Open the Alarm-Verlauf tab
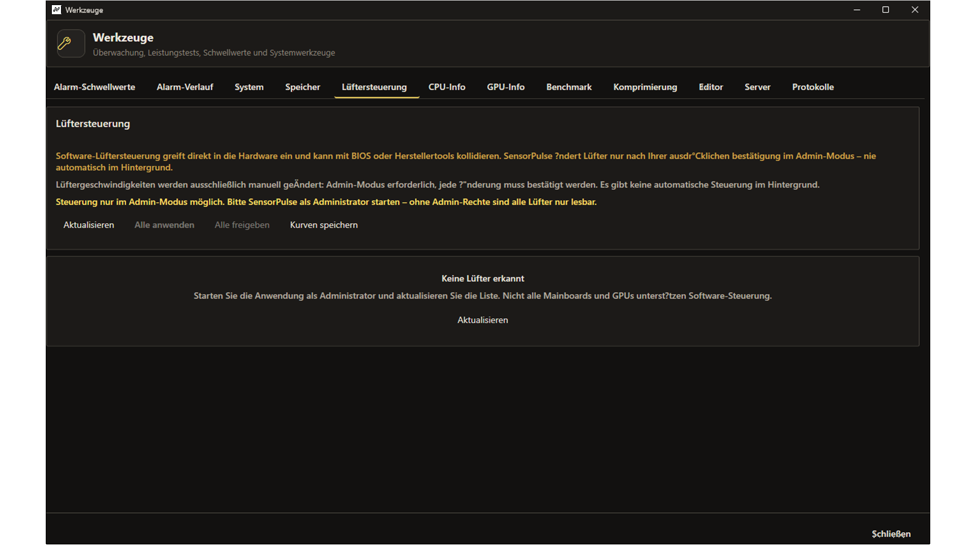This screenshot has height=549, width=976. pos(185,87)
